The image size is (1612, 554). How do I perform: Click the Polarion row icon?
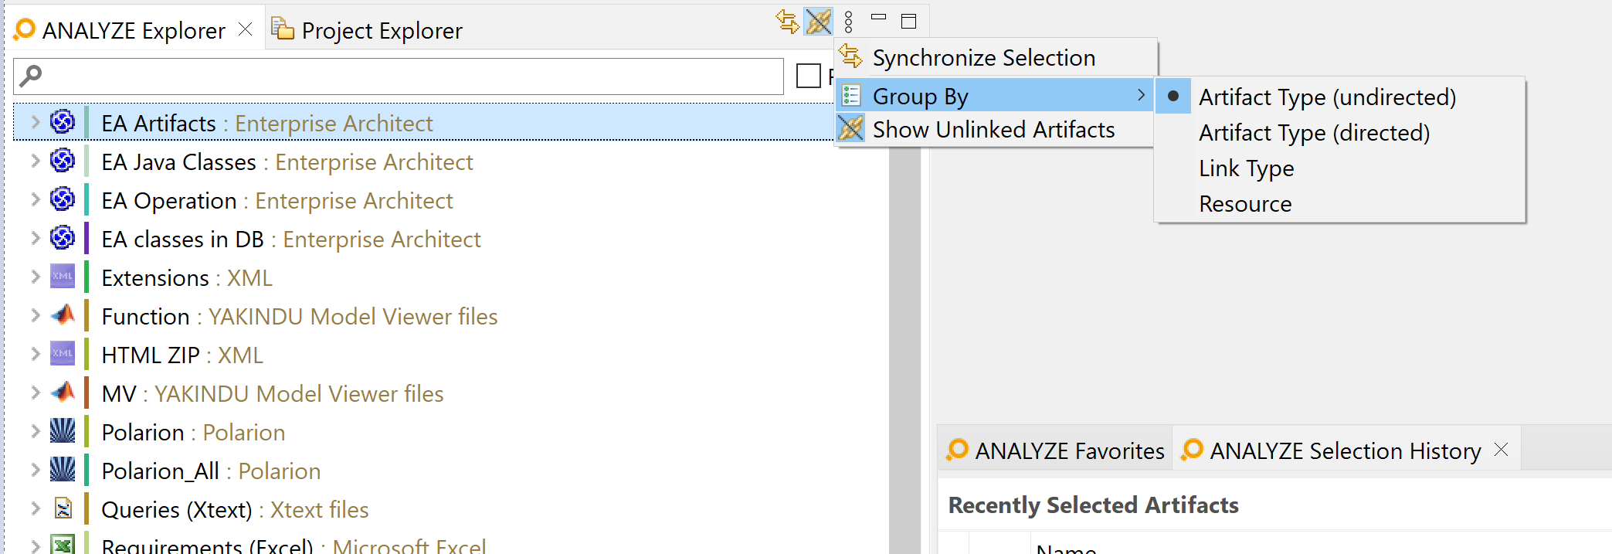tap(63, 430)
